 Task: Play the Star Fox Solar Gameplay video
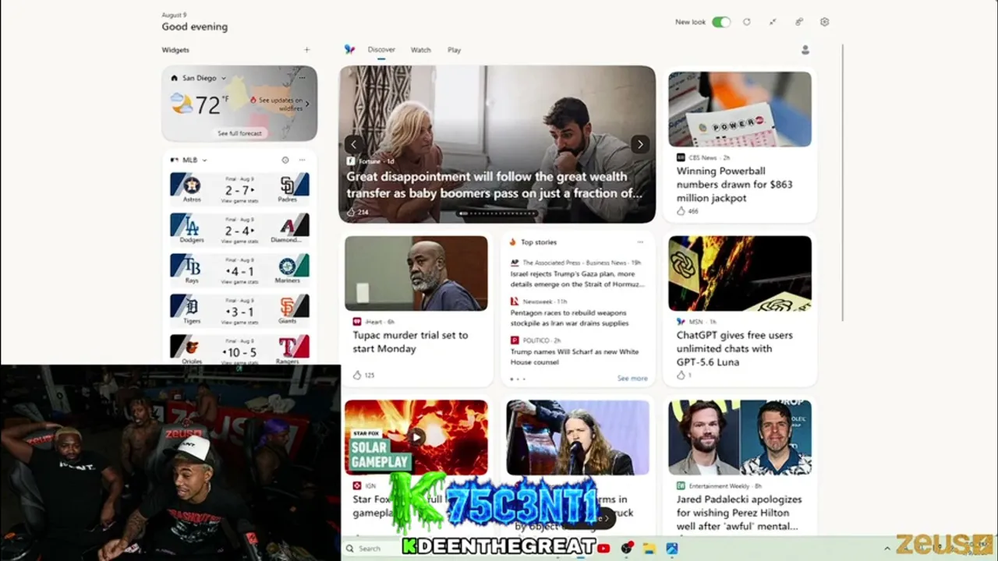416,437
